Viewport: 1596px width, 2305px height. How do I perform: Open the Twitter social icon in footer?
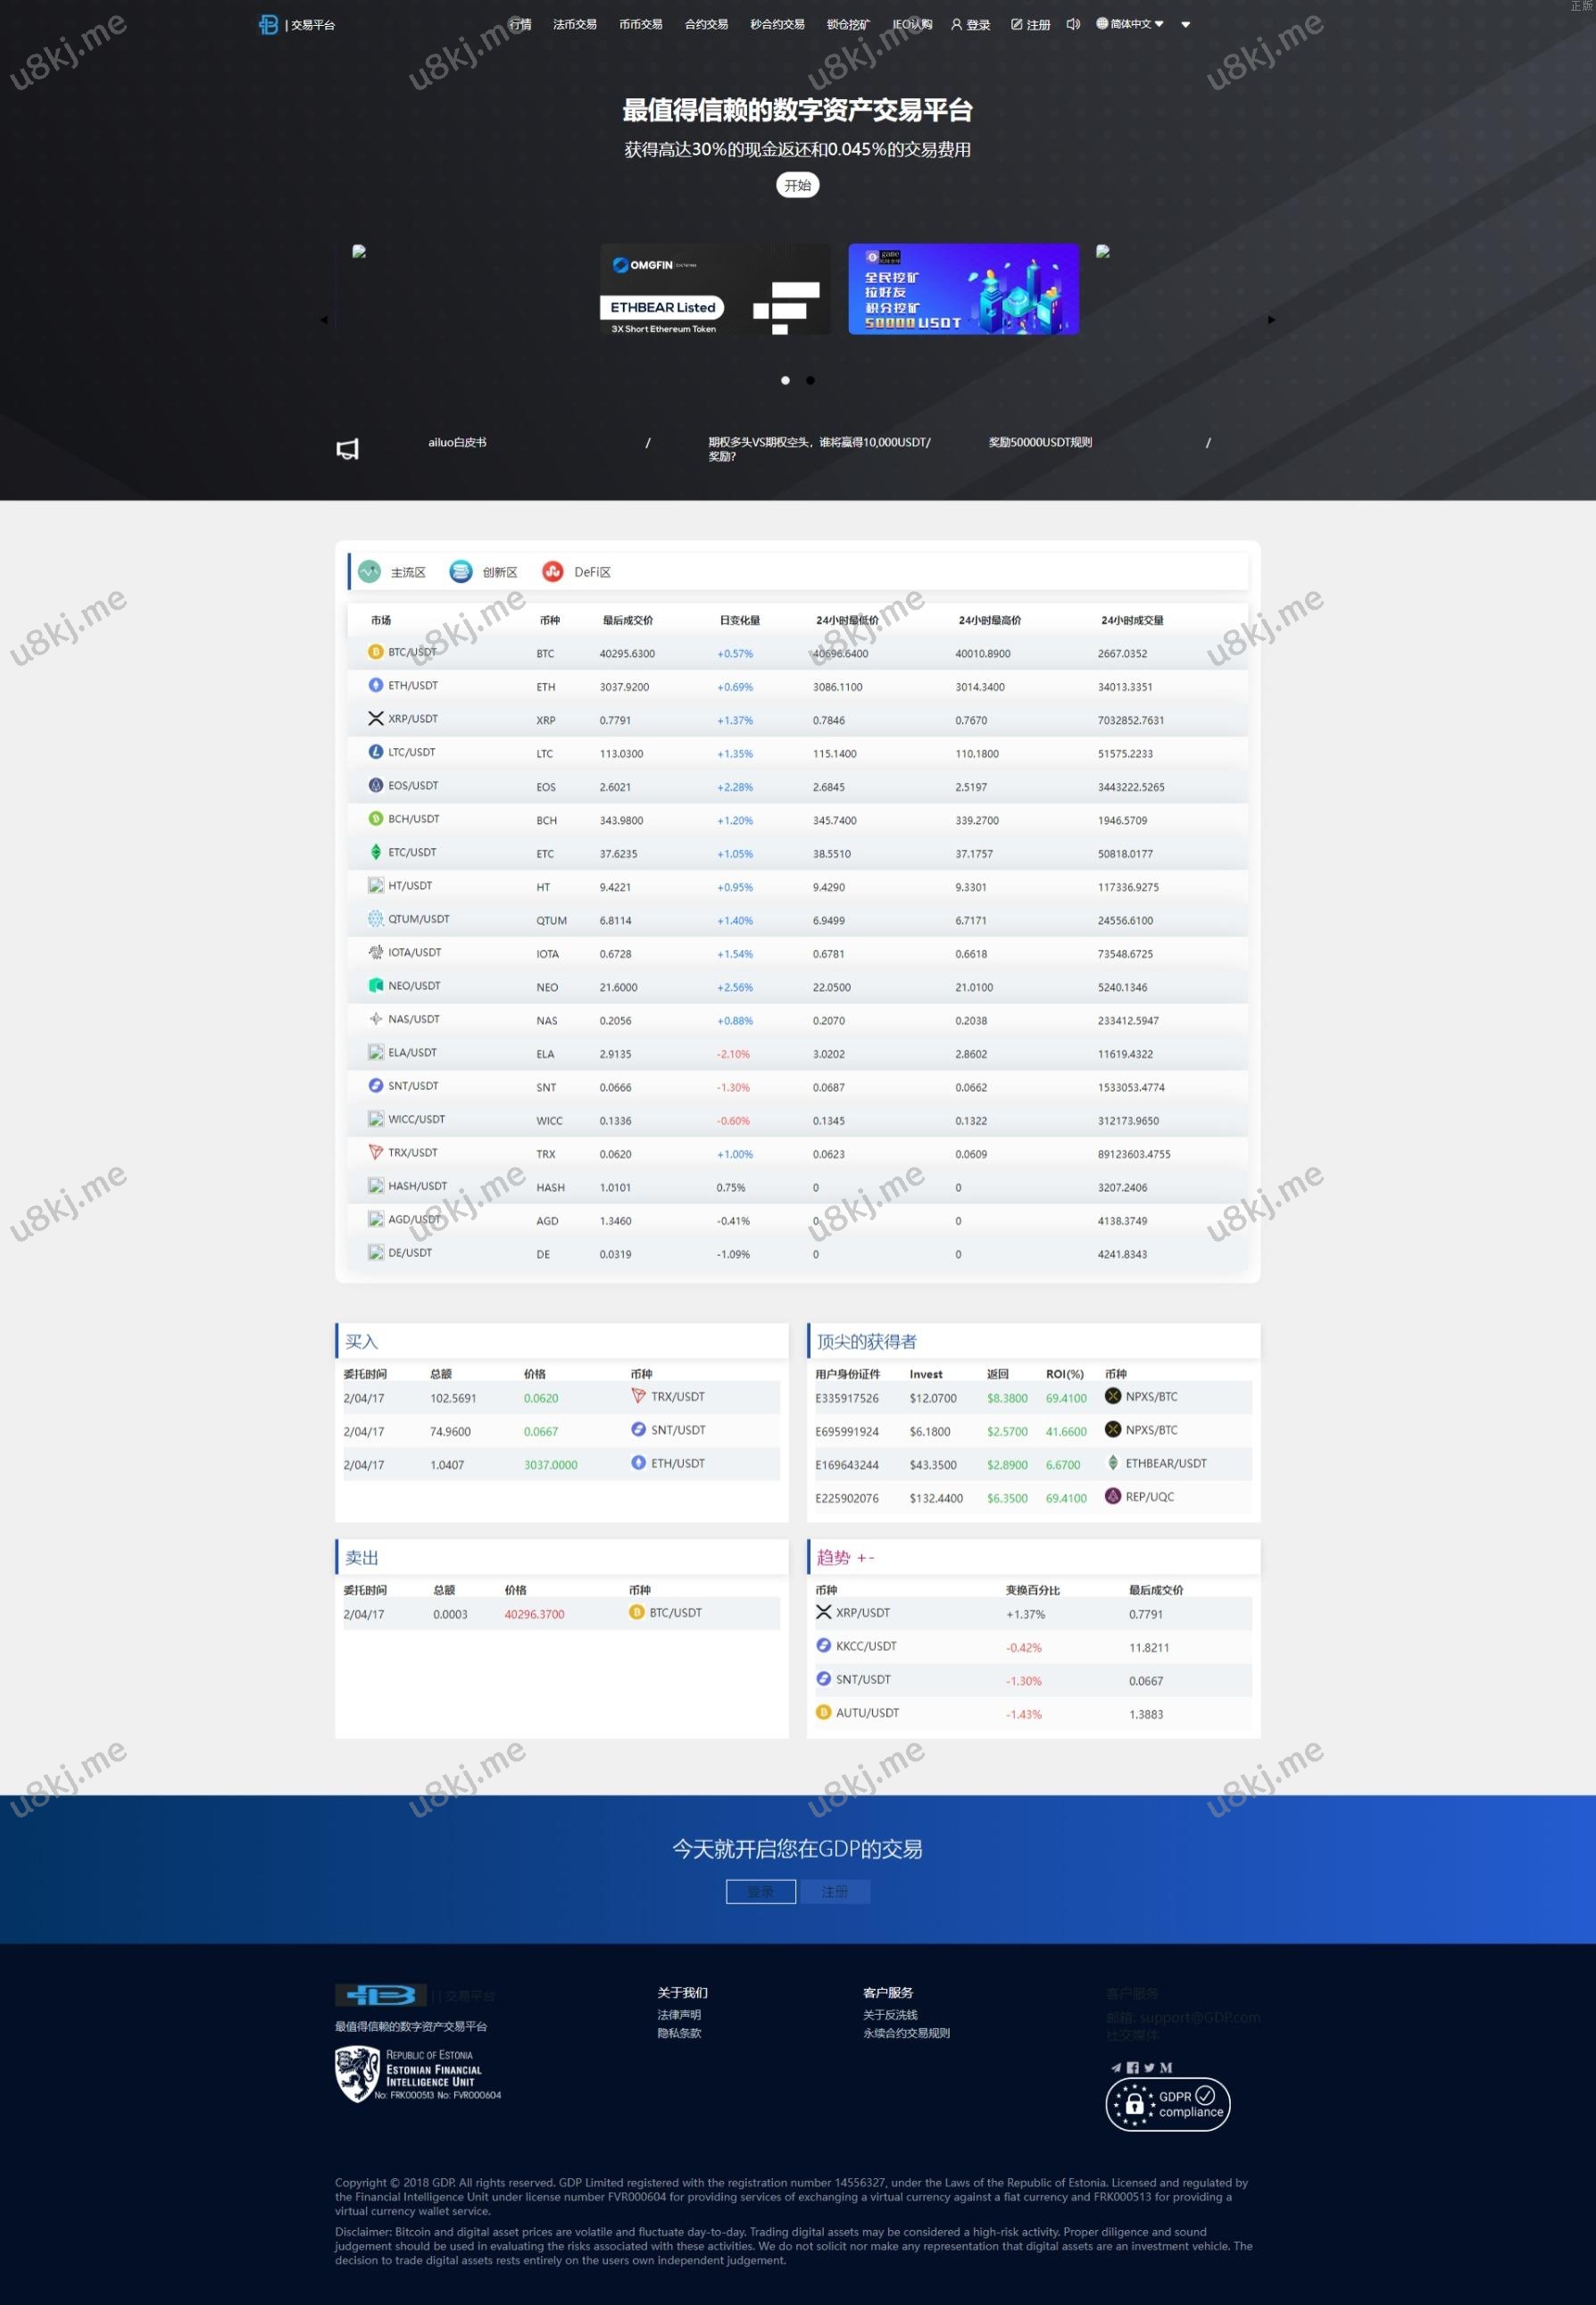pyautogui.click(x=1149, y=2067)
